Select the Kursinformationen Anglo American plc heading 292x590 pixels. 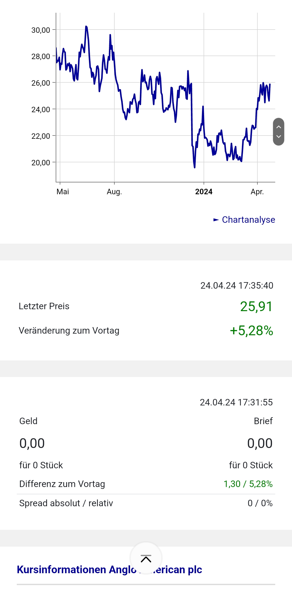pos(109,570)
